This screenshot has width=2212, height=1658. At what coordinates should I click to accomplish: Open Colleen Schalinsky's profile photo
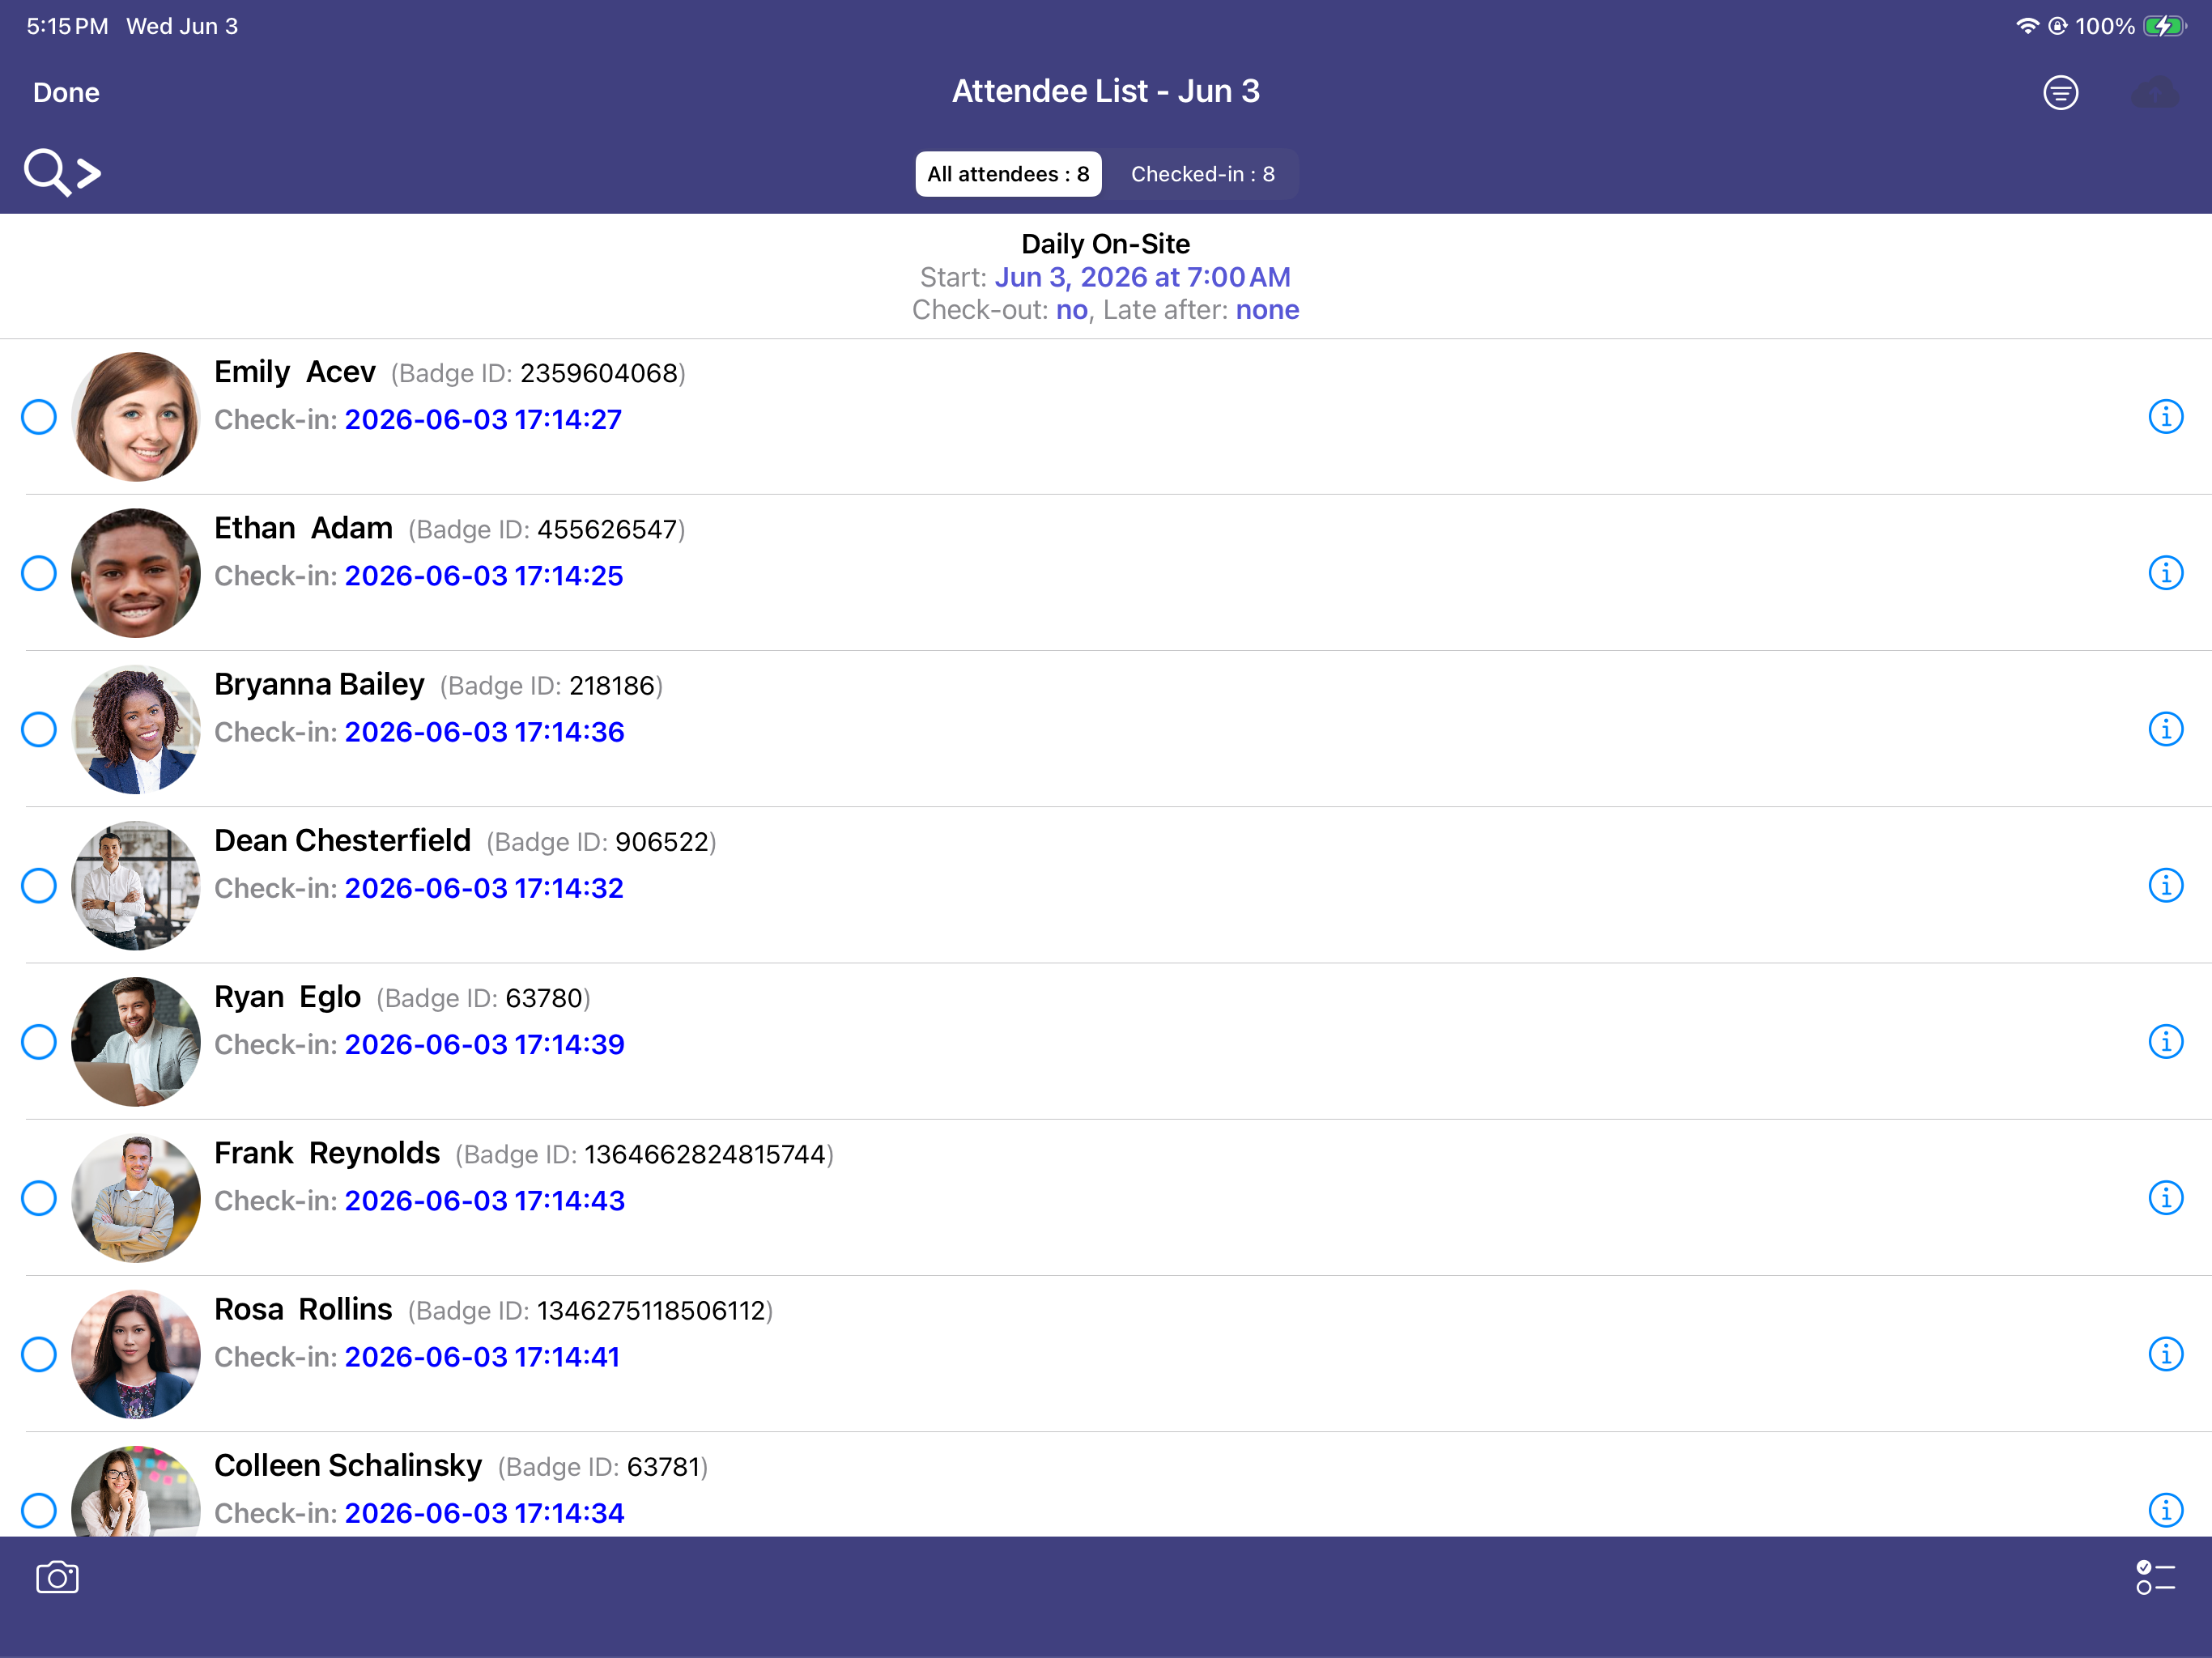pyautogui.click(x=136, y=1491)
